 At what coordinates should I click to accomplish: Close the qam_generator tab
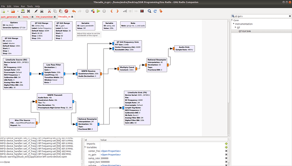[19, 17]
